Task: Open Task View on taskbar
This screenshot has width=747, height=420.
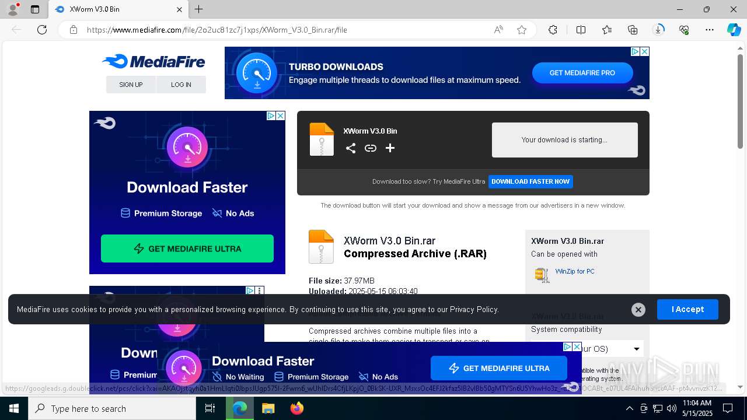Action: coord(210,408)
